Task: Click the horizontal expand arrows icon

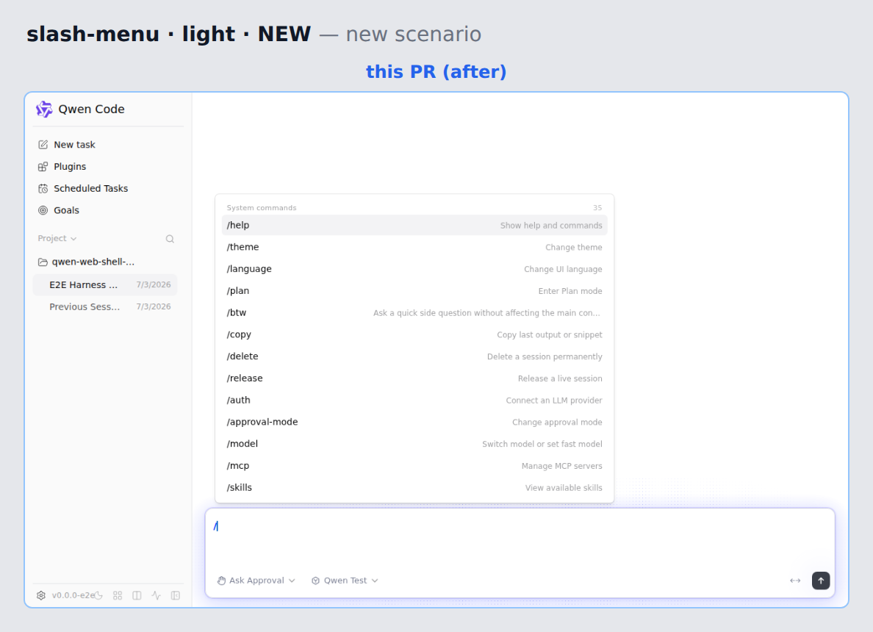Action: point(795,581)
